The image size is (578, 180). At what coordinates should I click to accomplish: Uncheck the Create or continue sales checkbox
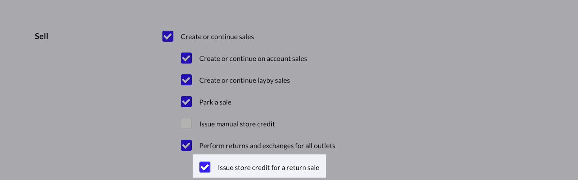(x=168, y=36)
